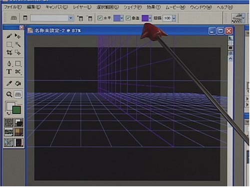Toggle the 水平 (horizontal) grid checkbox
250x187 pixels.
(x=100, y=18)
